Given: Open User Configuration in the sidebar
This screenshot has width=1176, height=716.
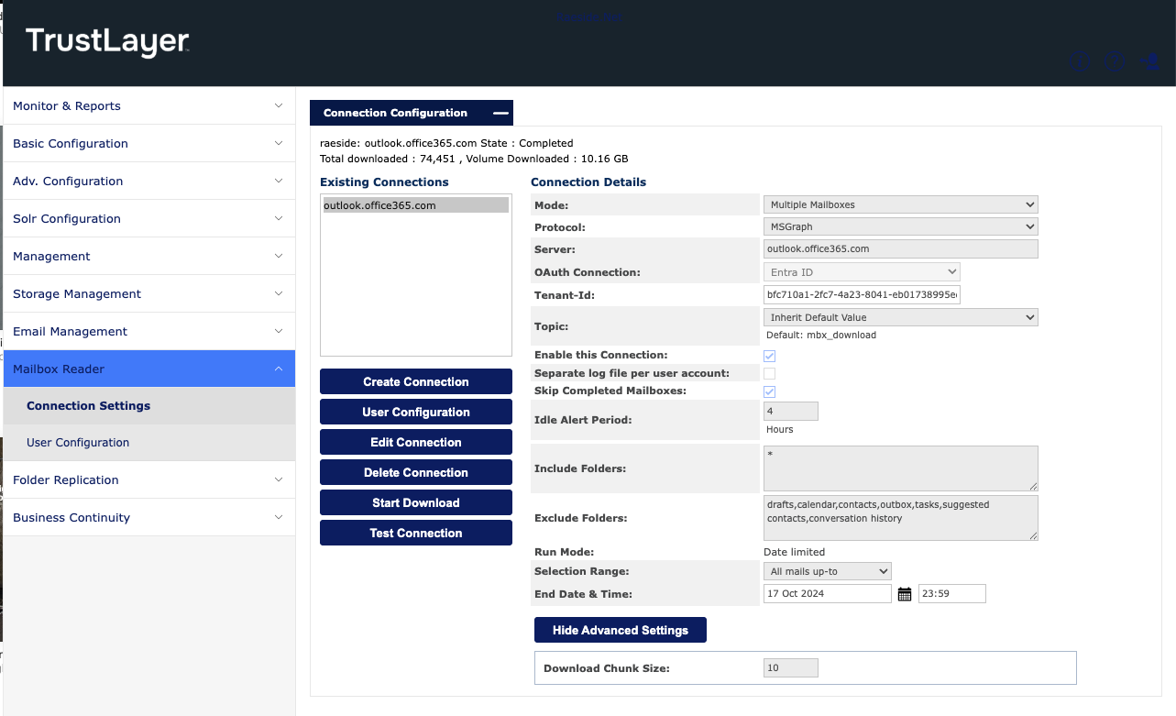Looking at the screenshot, I should pos(78,443).
